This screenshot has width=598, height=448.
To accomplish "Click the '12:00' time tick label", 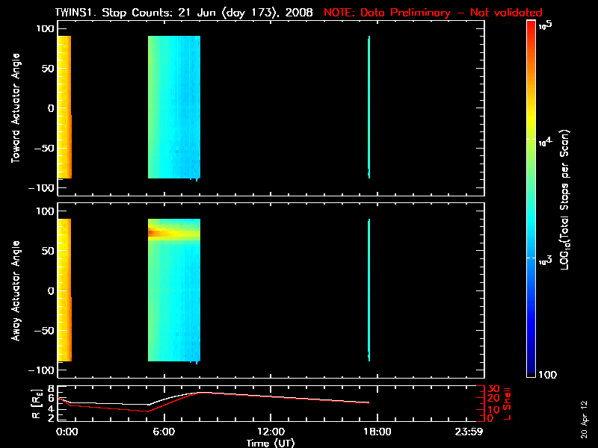I will click(x=271, y=432).
